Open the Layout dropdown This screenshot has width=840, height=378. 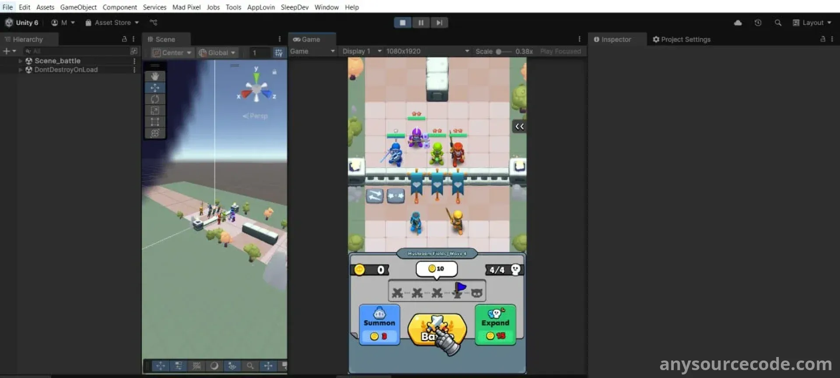tap(812, 23)
